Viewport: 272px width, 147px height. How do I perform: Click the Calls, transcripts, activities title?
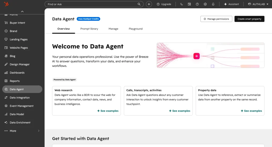click(144, 90)
